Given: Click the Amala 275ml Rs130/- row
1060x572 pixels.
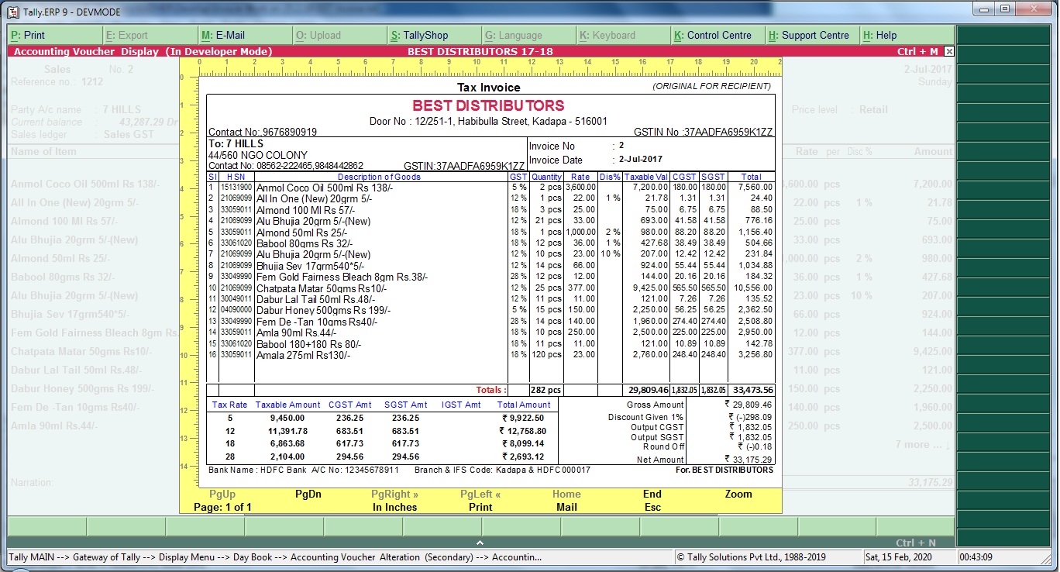Looking at the screenshot, I should (490, 355).
